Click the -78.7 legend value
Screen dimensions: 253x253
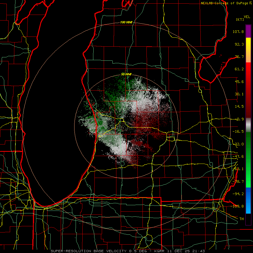(238, 182)
